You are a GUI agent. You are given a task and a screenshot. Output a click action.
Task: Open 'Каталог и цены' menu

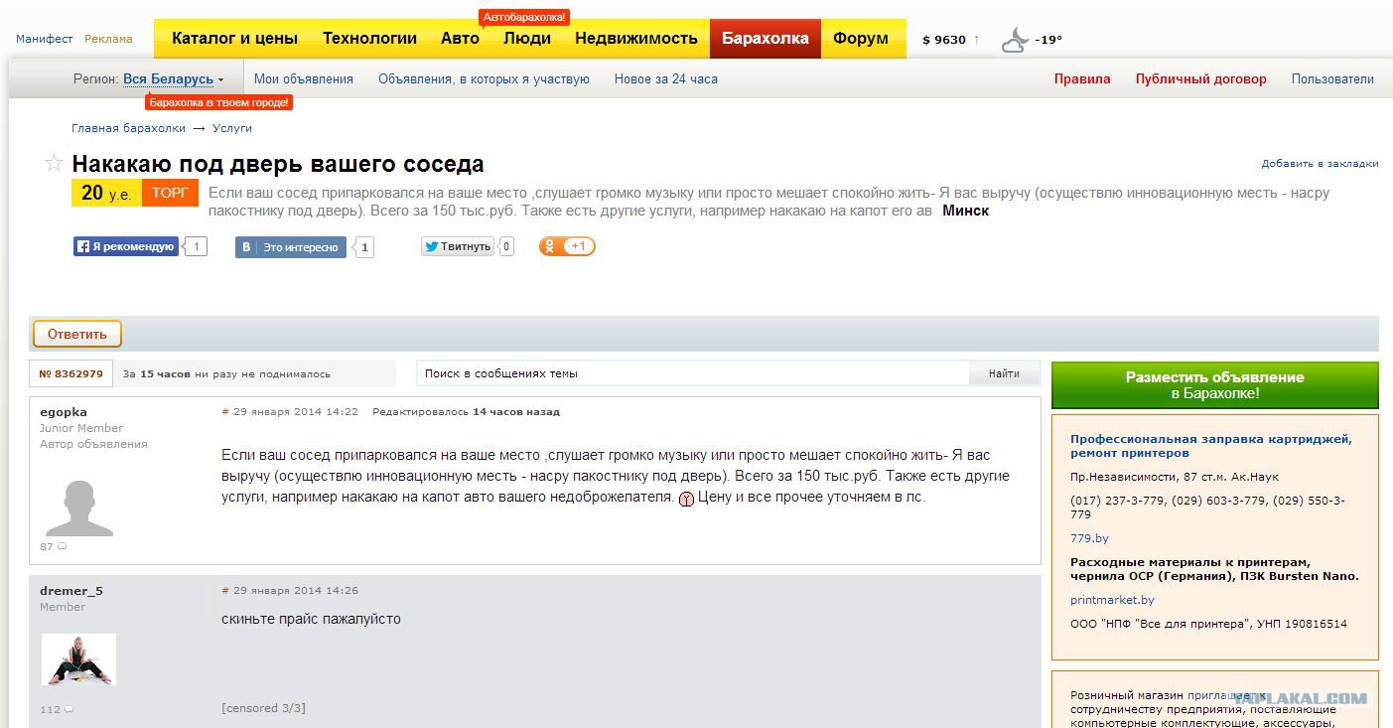(234, 39)
